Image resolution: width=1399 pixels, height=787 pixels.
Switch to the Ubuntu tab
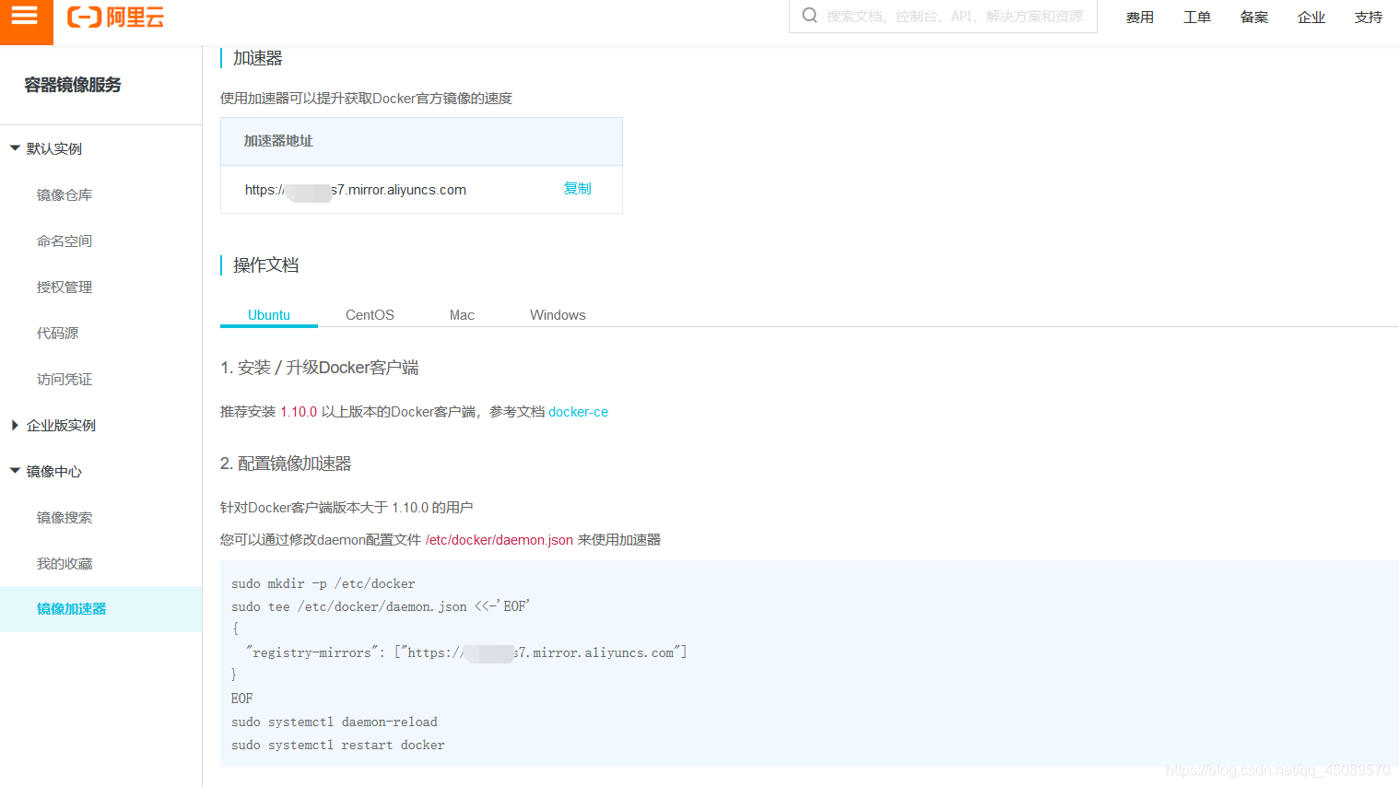[x=269, y=315]
